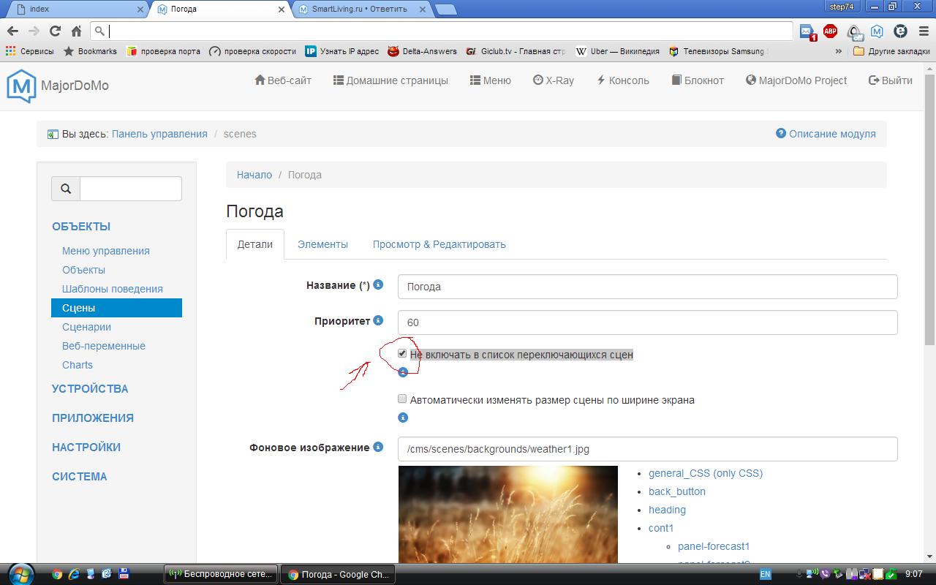Open the Adblock Plus extension icon
The image size is (936, 585).
click(830, 31)
